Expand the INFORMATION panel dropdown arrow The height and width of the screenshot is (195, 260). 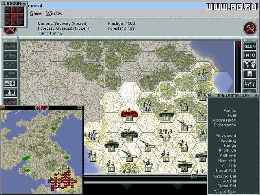pyautogui.click(x=256, y=95)
